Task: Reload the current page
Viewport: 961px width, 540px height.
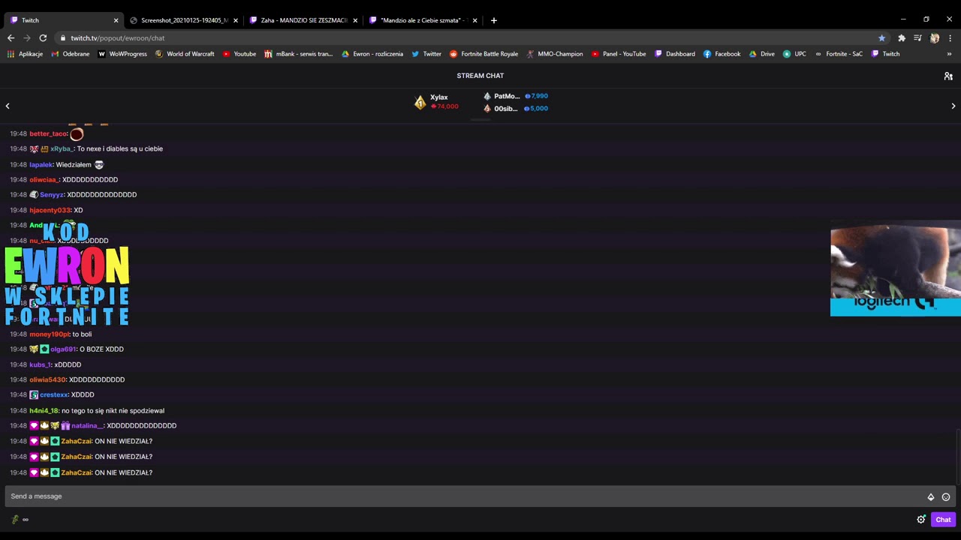Action: pyautogui.click(x=43, y=37)
